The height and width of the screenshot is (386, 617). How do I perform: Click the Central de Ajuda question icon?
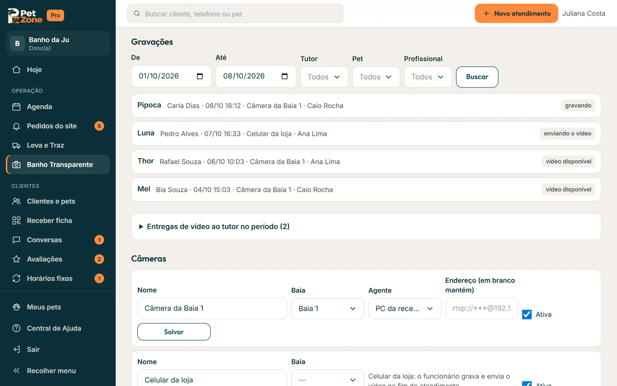tap(16, 328)
